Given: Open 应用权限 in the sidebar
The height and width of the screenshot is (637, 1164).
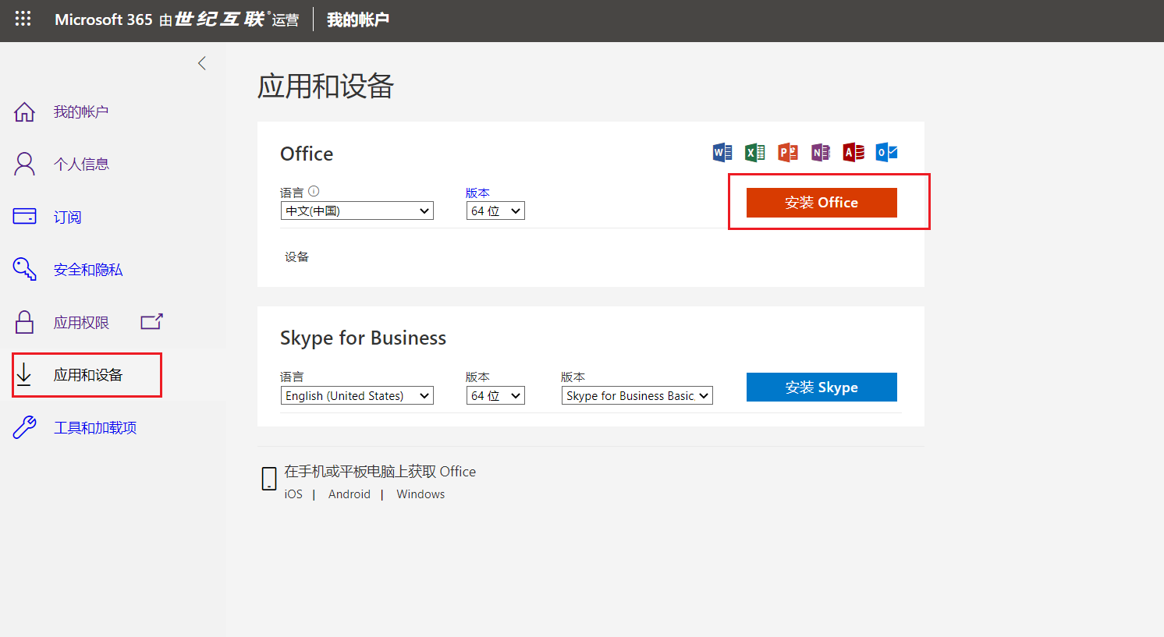Looking at the screenshot, I should pos(81,323).
